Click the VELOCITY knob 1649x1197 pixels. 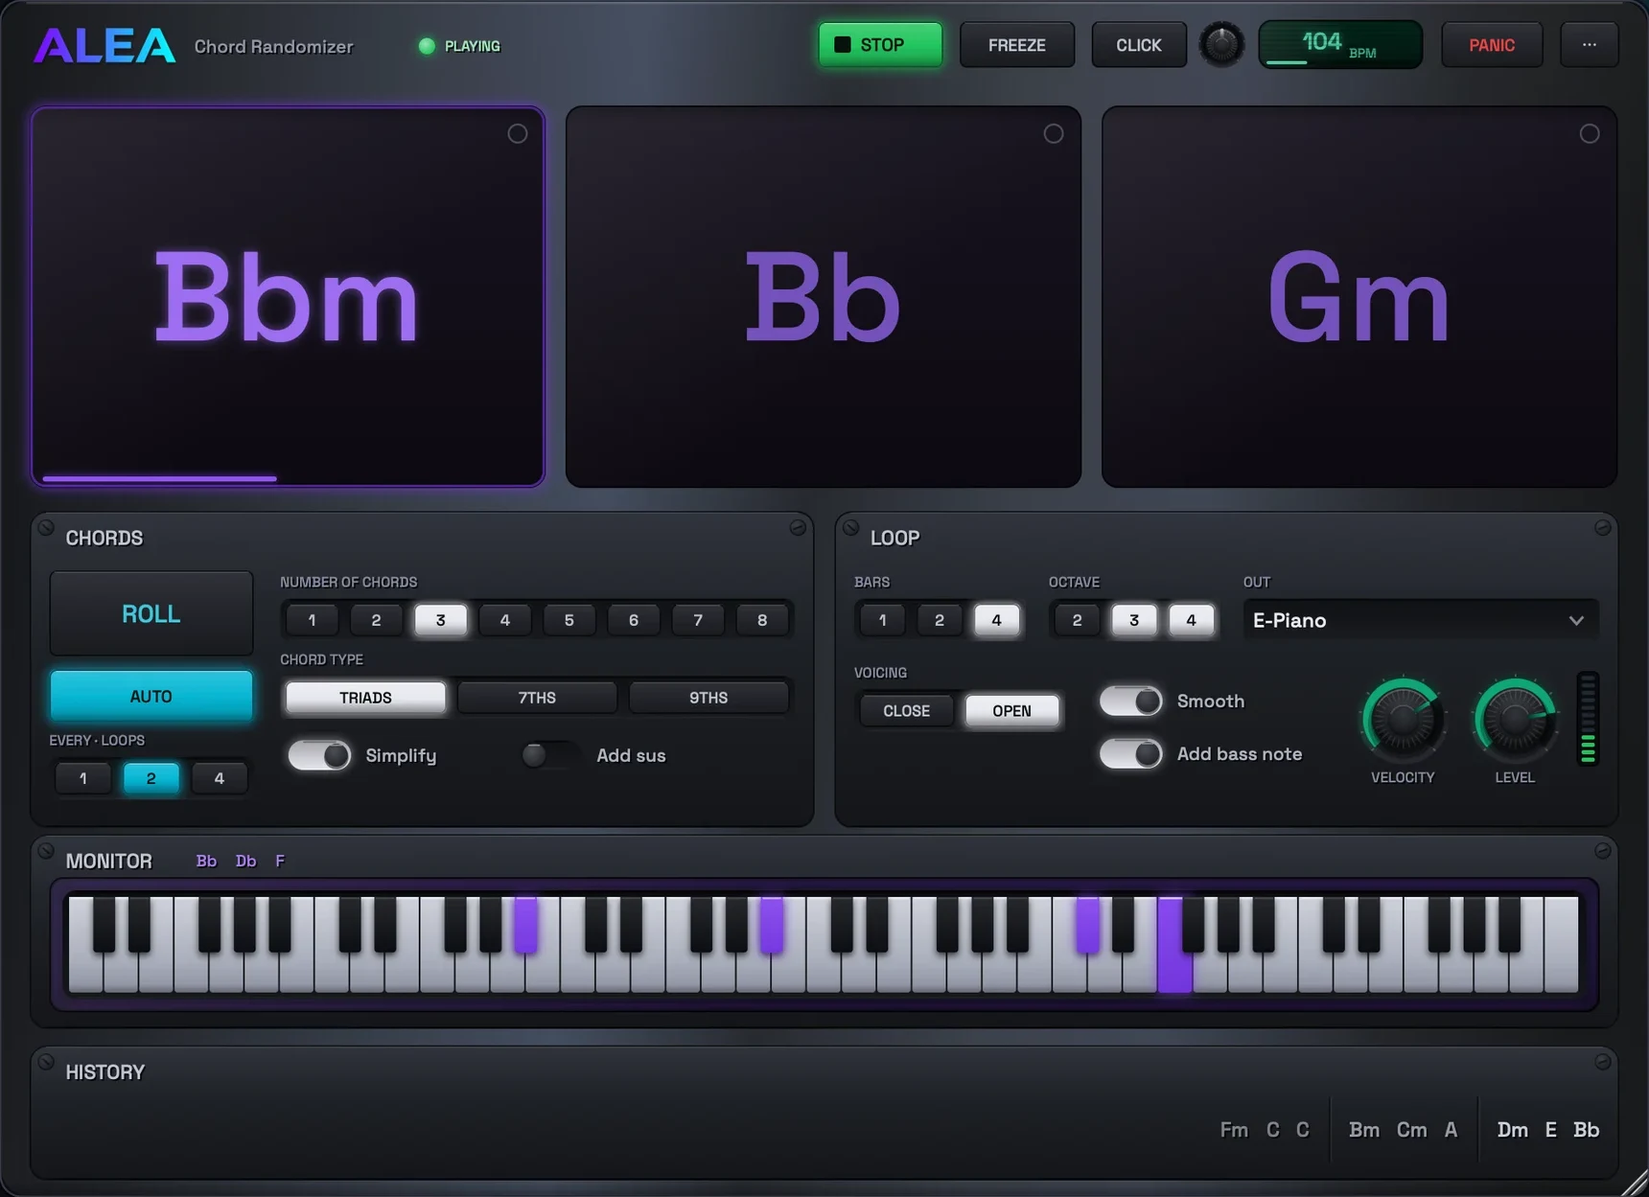click(x=1403, y=719)
